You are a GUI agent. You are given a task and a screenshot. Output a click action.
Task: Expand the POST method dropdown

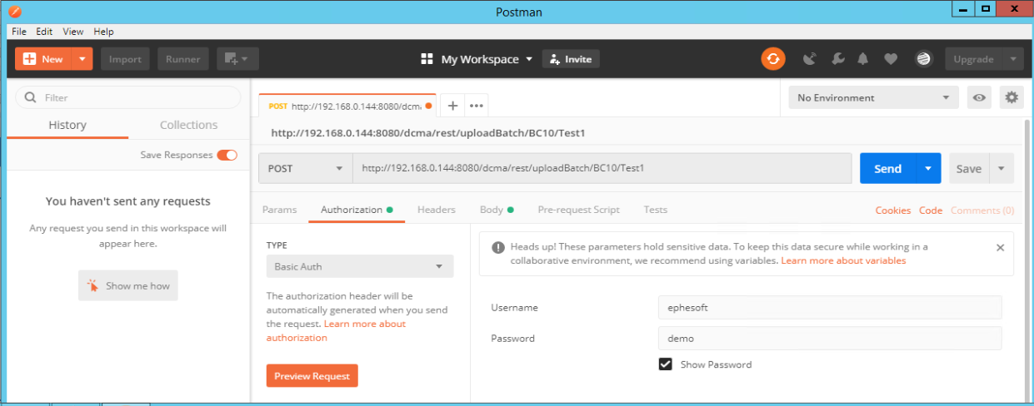306,168
